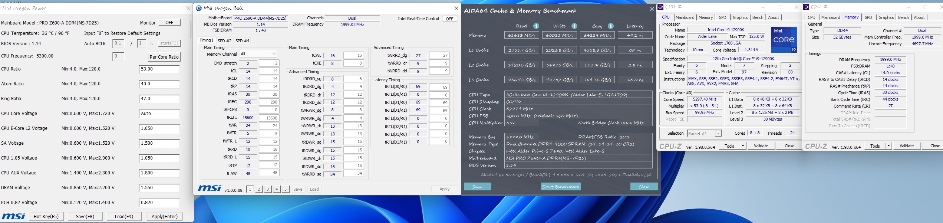Click the Load(F9) button
Viewport: 943px width, 223px height.
(124, 216)
